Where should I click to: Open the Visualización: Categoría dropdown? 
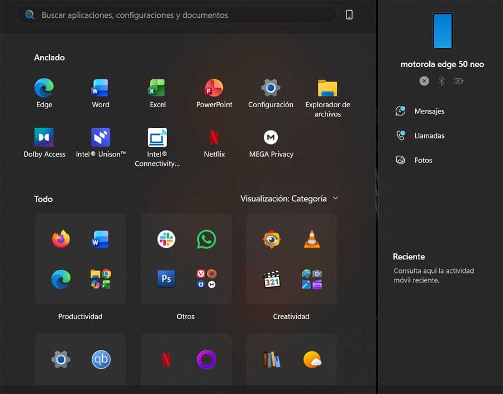pyautogui.click(x=290, y=198)
